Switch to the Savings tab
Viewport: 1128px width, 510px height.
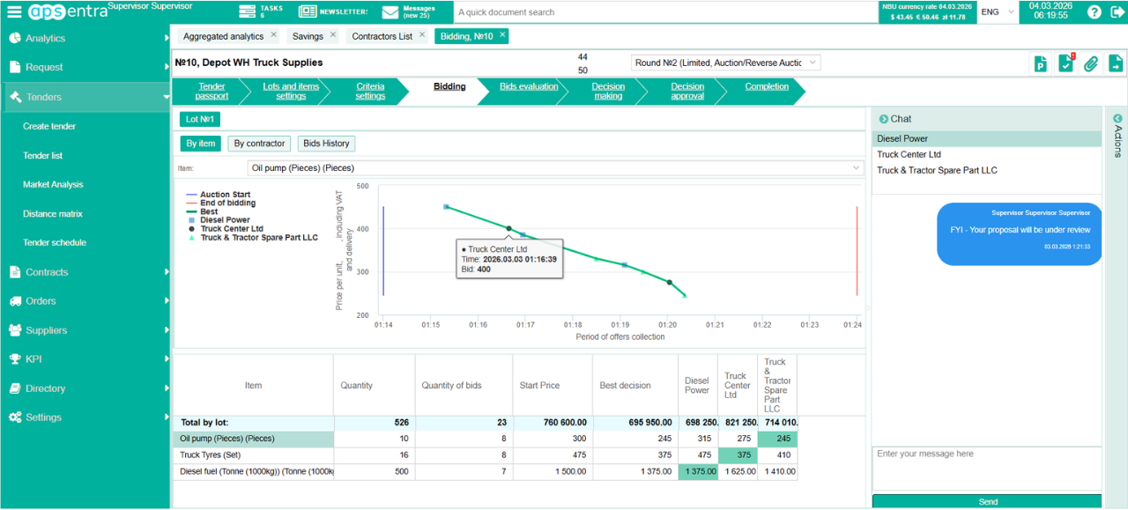308,36
